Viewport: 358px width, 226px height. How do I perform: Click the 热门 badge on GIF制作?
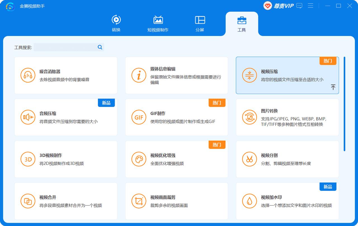(217, 103)
